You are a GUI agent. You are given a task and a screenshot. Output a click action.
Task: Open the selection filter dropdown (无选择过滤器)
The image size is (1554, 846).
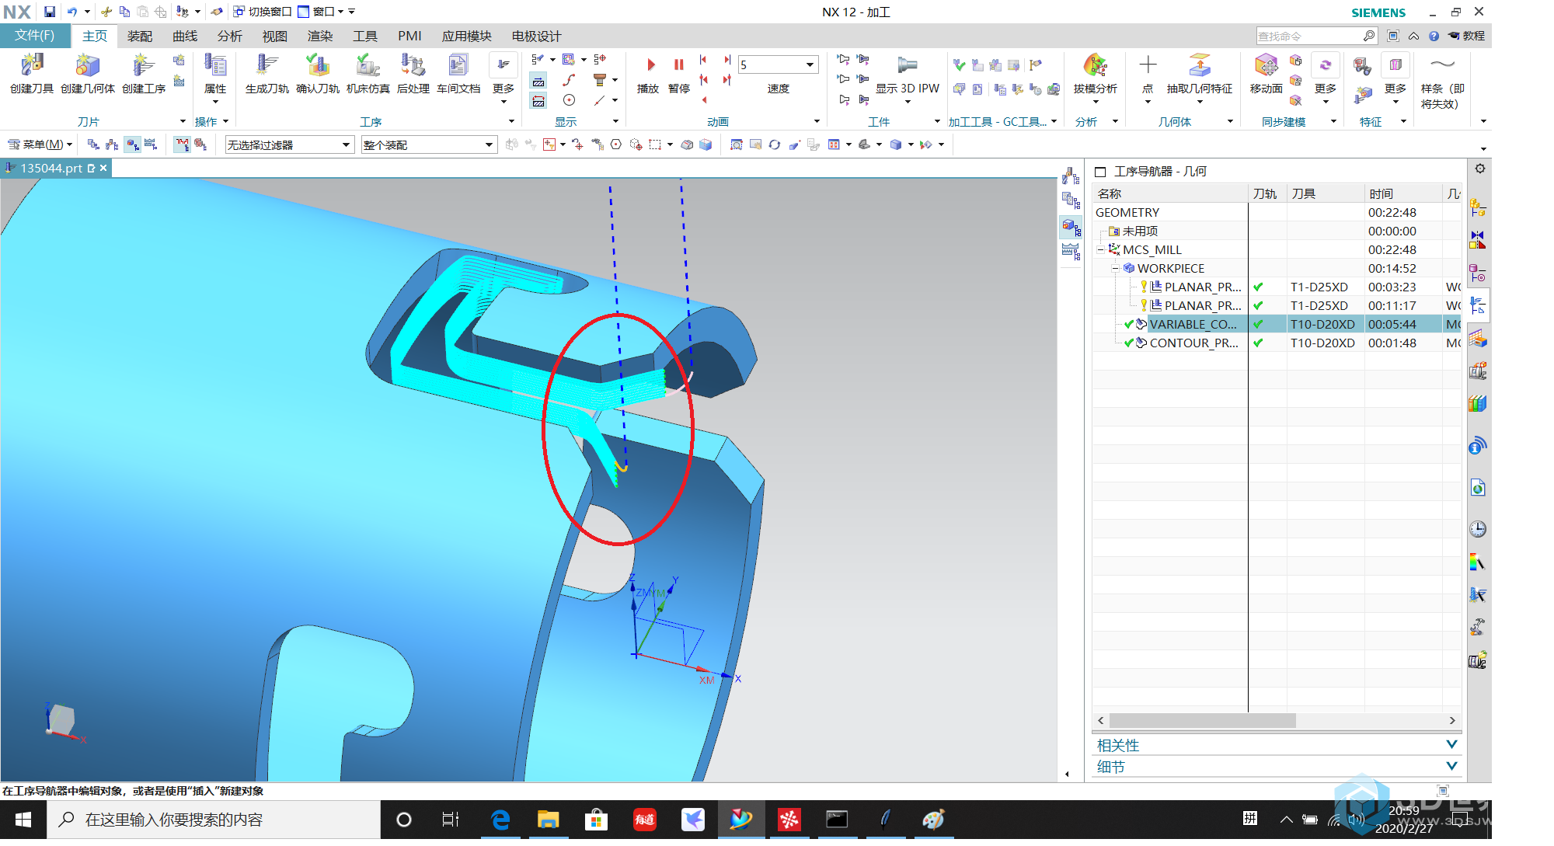point(346,145)
